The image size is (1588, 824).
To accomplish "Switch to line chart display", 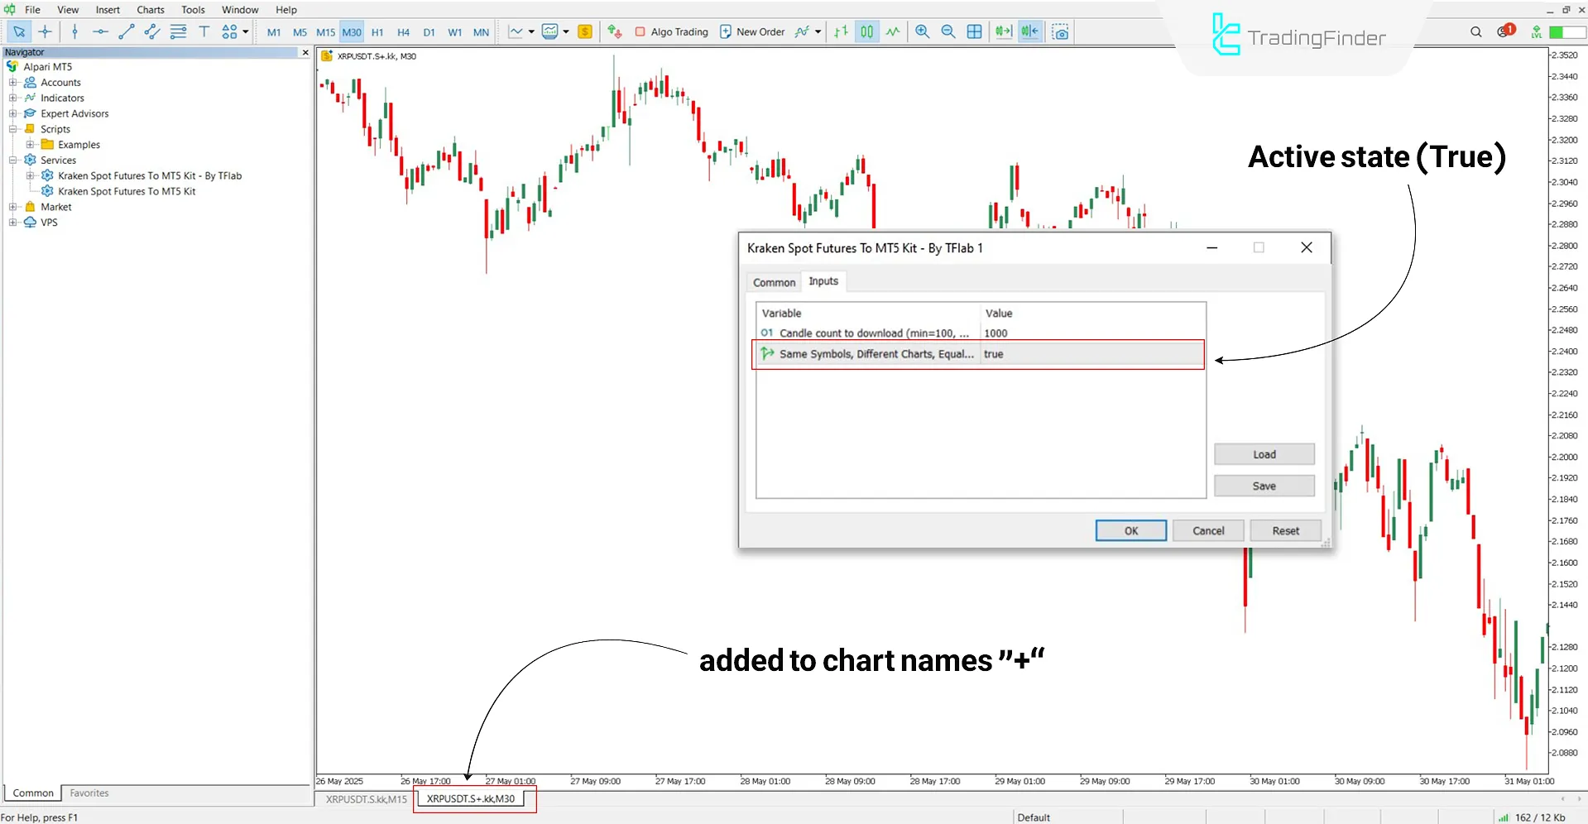I will pyautogui.click(x=893, y=31).
